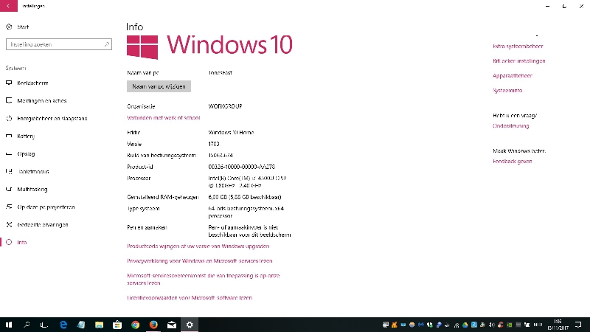Viewport: 590px width, 332px height.
Task: Click the Ondersteuning help link
Action: pos(510,126)
